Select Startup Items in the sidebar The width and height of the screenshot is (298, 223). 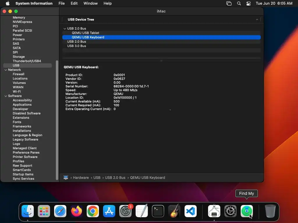point(23,175)
